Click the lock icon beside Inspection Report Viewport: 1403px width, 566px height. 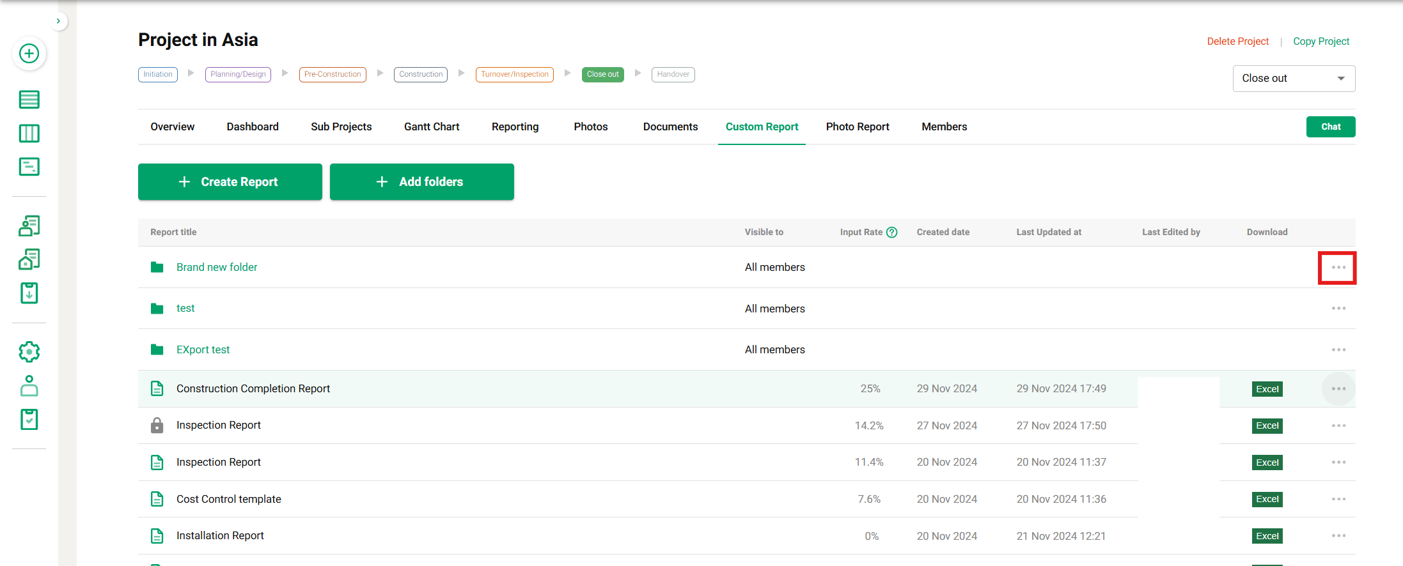coord(157,425)
